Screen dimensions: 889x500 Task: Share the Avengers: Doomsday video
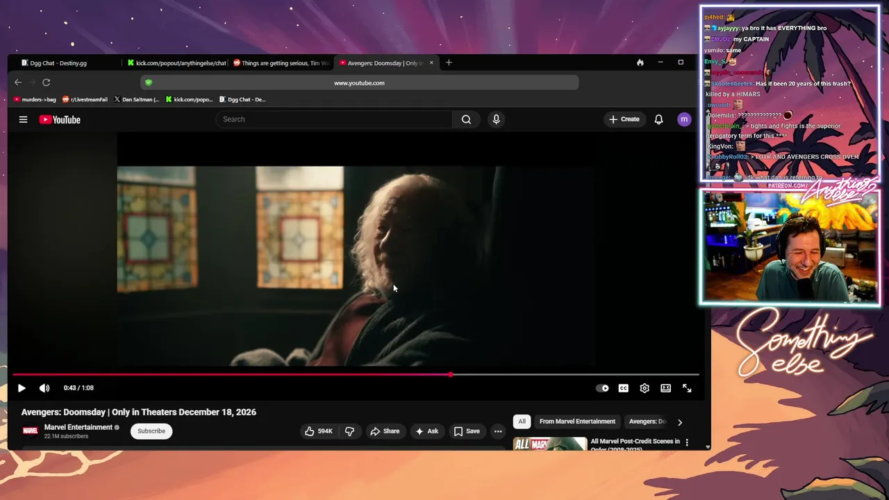[385, 431]
